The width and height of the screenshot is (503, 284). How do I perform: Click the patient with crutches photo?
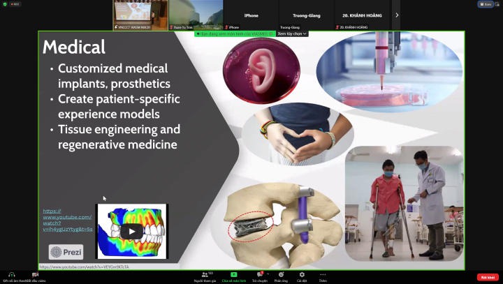pyautogui.click(x=404, y=204)
